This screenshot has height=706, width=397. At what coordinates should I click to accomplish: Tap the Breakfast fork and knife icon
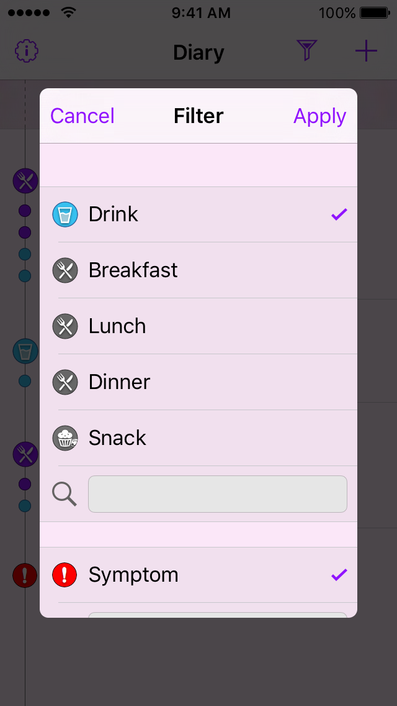65,270
